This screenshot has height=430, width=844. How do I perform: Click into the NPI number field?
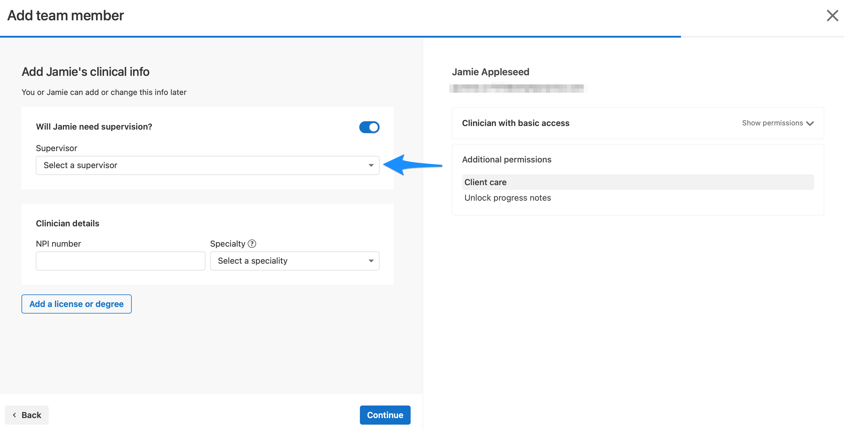[121, 261]
